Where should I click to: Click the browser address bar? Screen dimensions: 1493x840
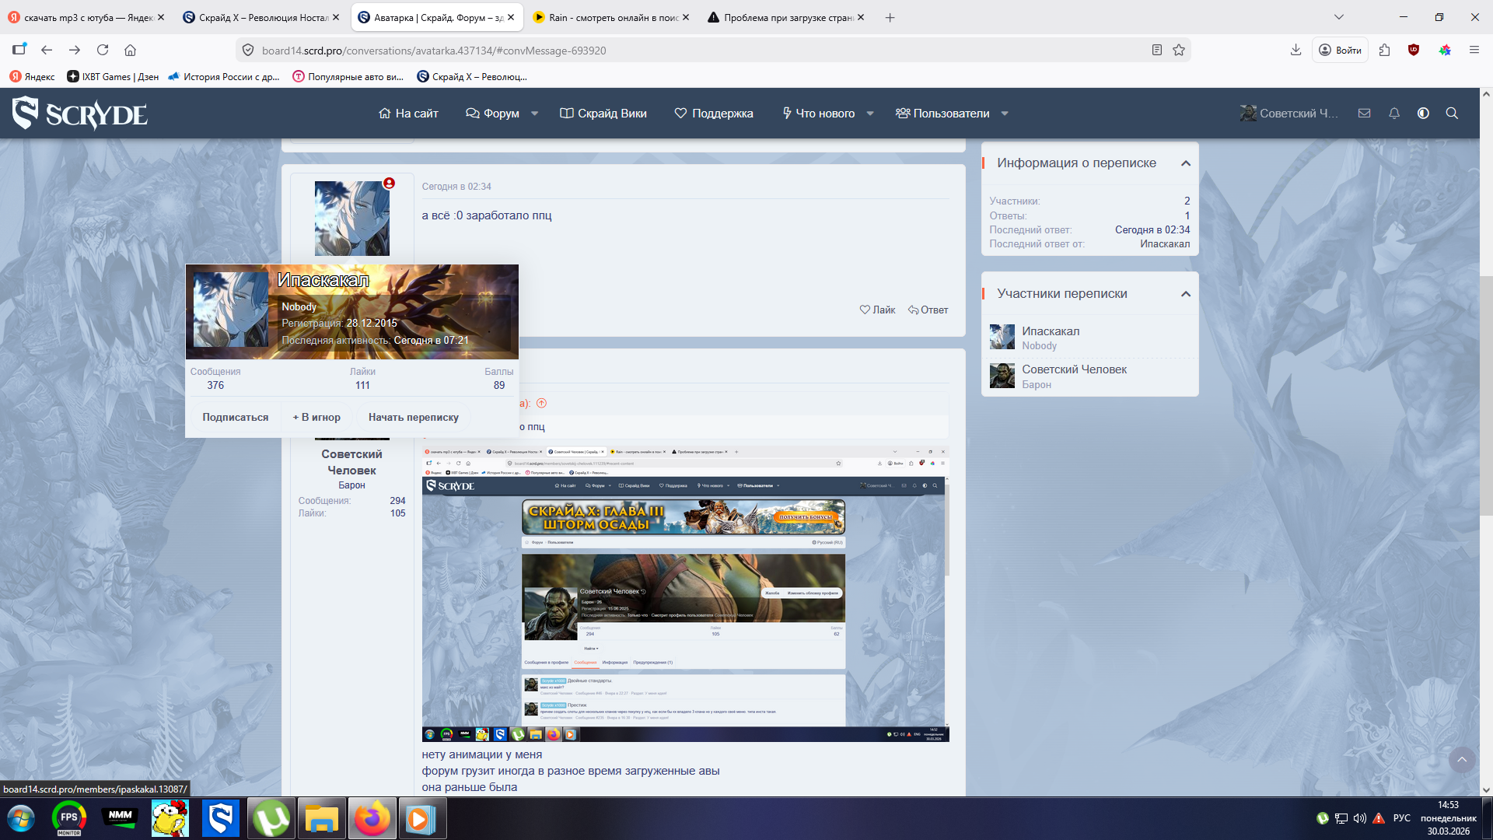[700, 51]
